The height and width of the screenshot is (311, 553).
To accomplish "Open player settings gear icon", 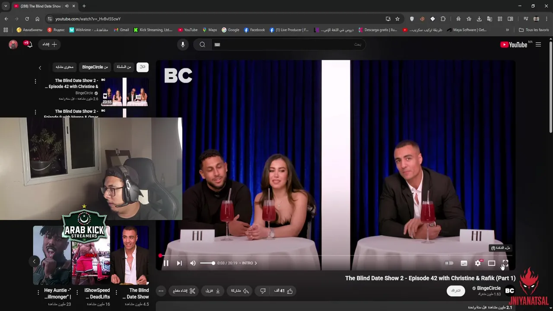I will tap(478, 263).
